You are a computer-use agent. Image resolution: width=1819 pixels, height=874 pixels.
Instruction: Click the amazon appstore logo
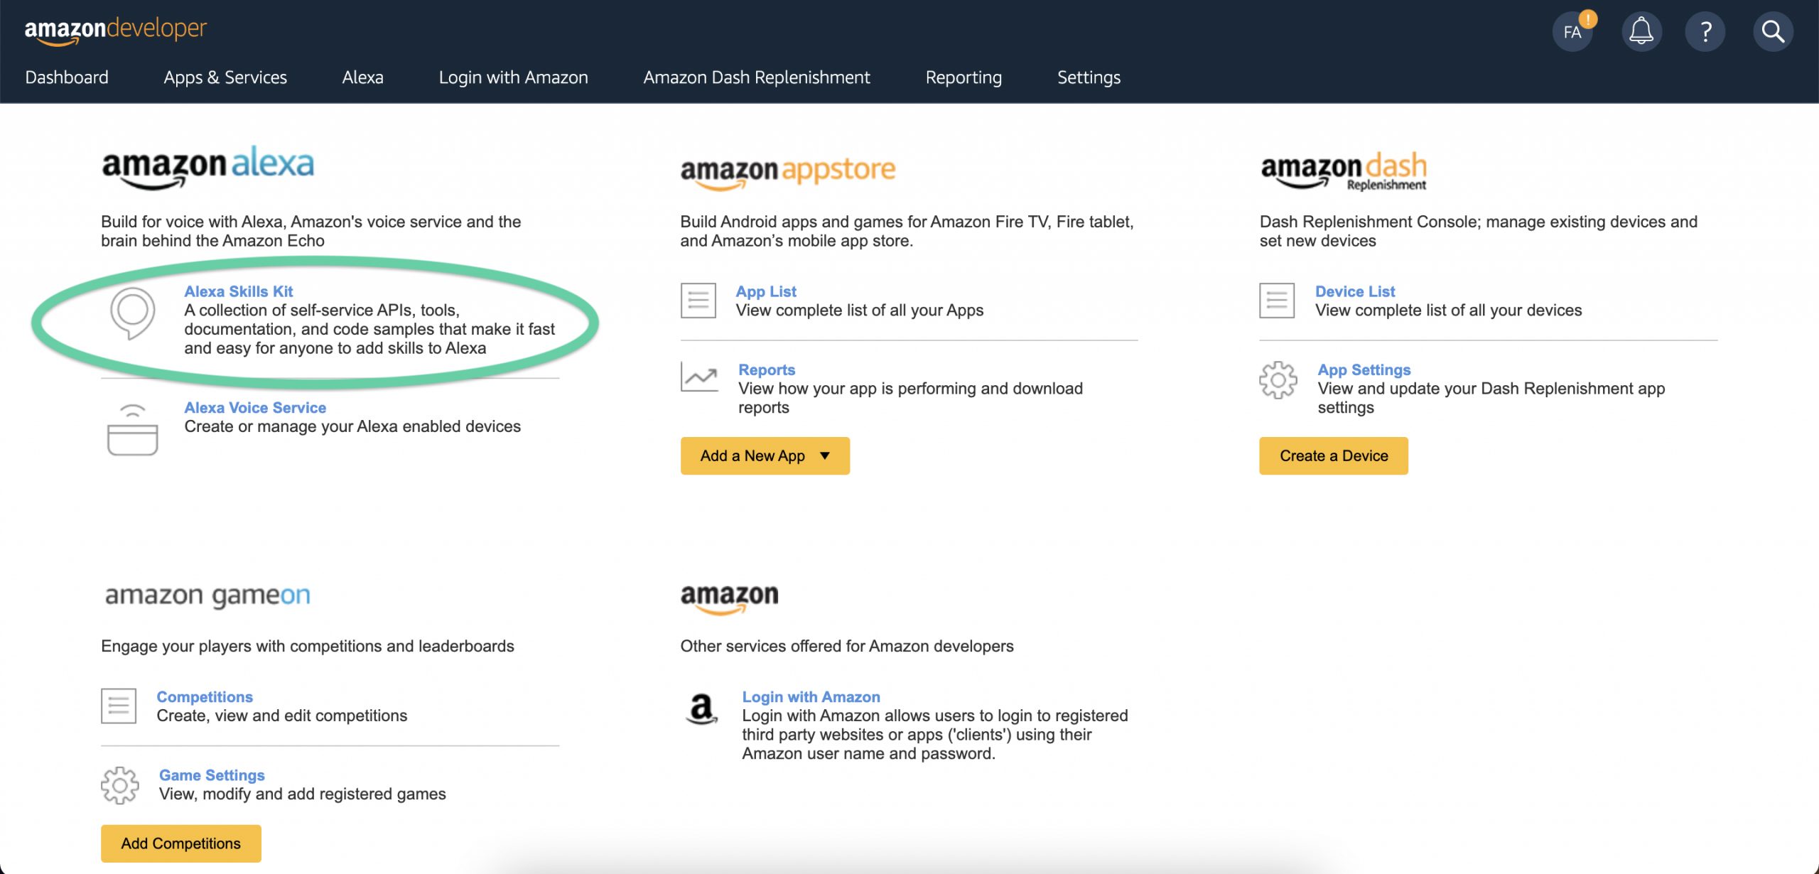(788, 173)
